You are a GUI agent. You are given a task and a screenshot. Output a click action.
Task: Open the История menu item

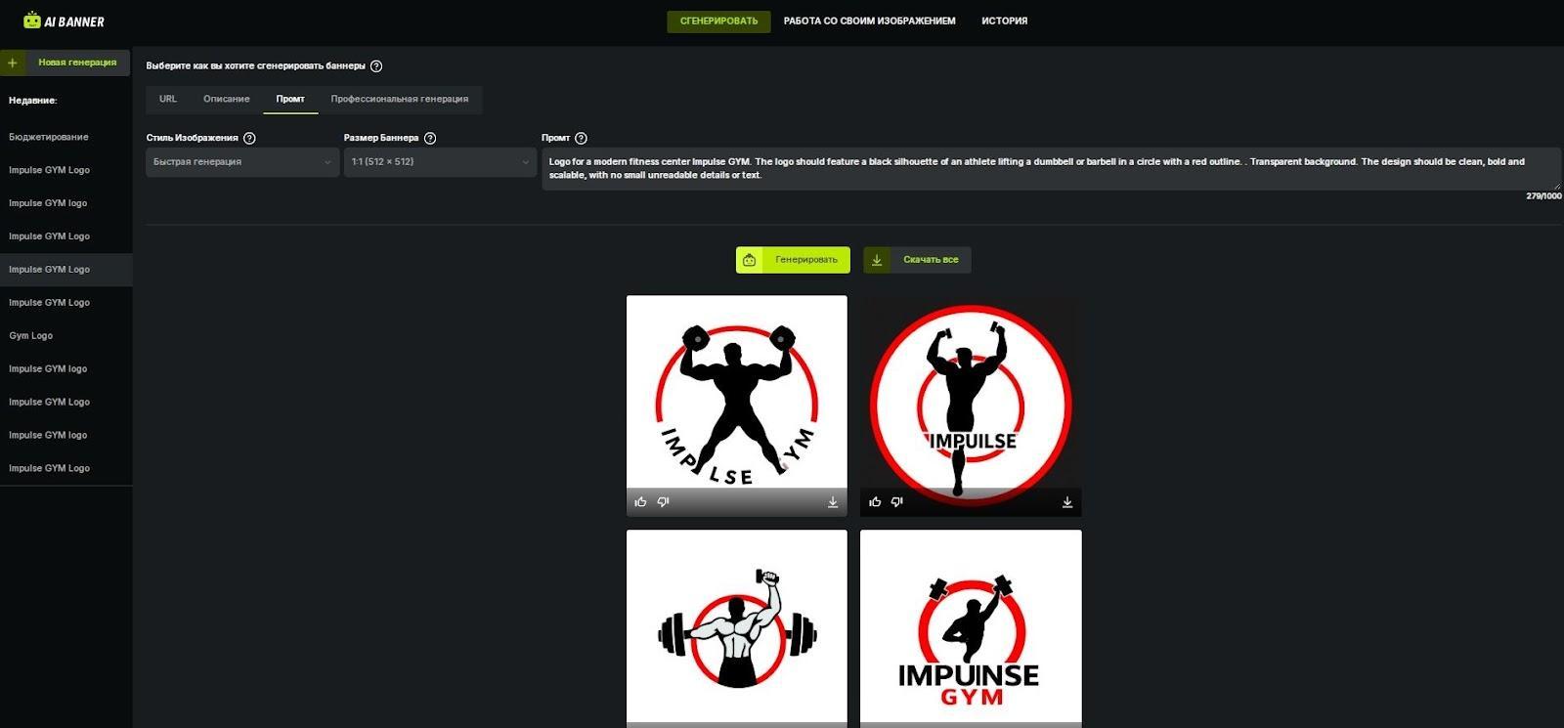click(1004, 21)
